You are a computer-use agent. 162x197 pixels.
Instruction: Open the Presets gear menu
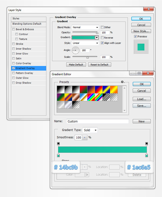[x=123, y=82]
